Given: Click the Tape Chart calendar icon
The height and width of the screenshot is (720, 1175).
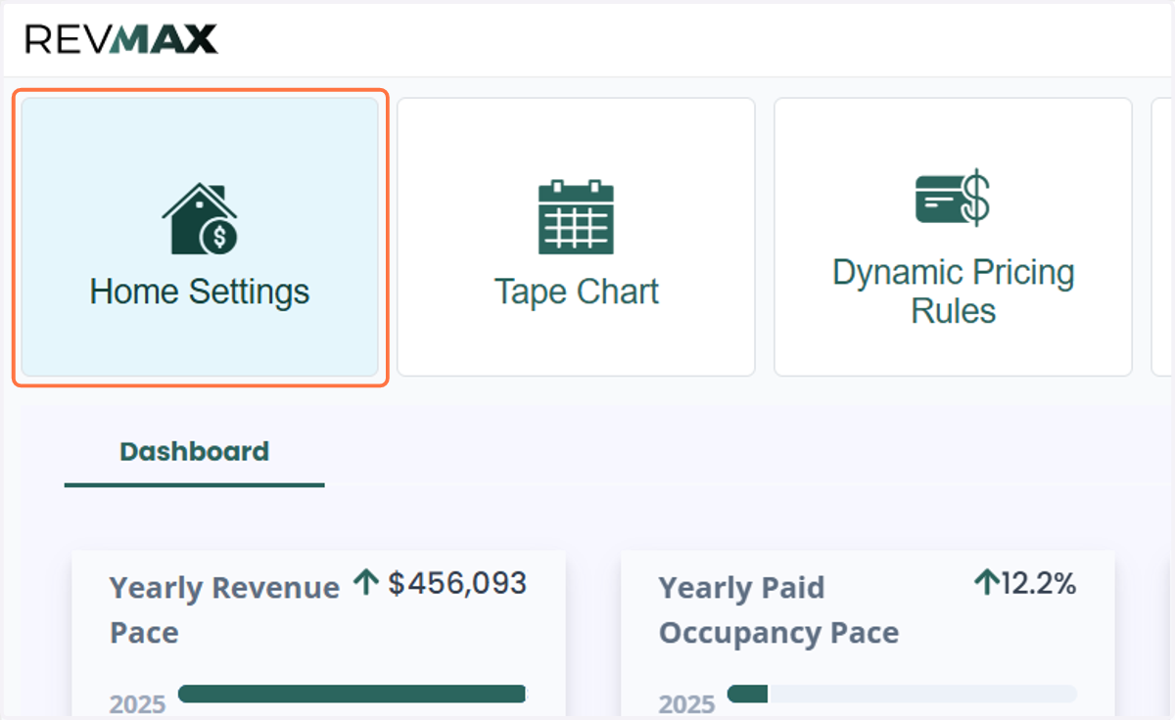Looking at the screenshot, I should tap(576, 217).
